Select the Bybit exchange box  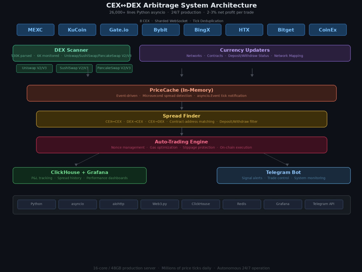161,30
